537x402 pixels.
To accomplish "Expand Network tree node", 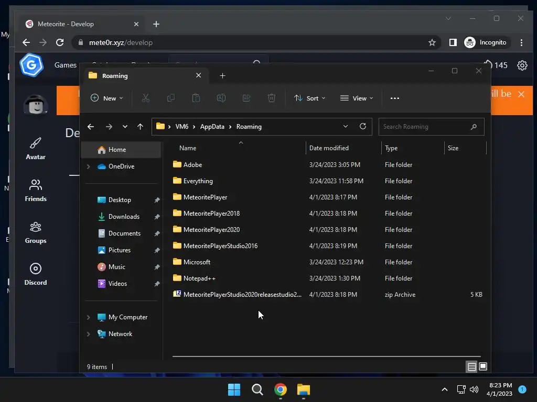I will pyautogui.click(x=88, y=334).
